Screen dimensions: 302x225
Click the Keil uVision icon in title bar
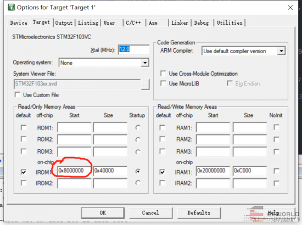(x=11, y=7)
